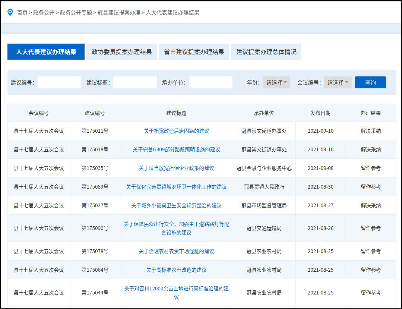Go to 首页 in breadcrumb
Viewport: 402px width, 309px height.
(22, 13)
